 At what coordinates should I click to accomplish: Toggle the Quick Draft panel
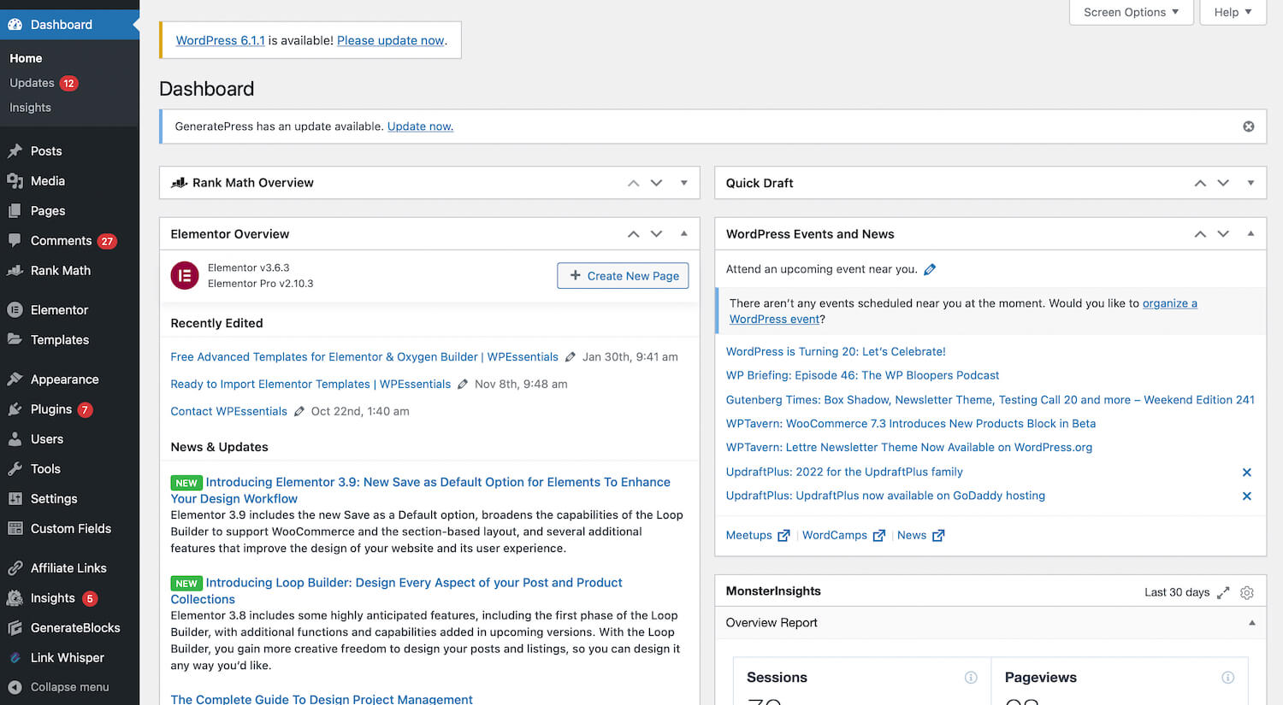pyautogui.click(x=1250, y=183)
